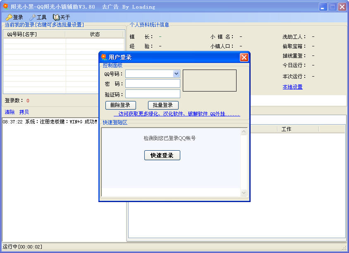This screenshot has height=253, width=349.
Task: Minimize the main window
Action: pos(323,7)
